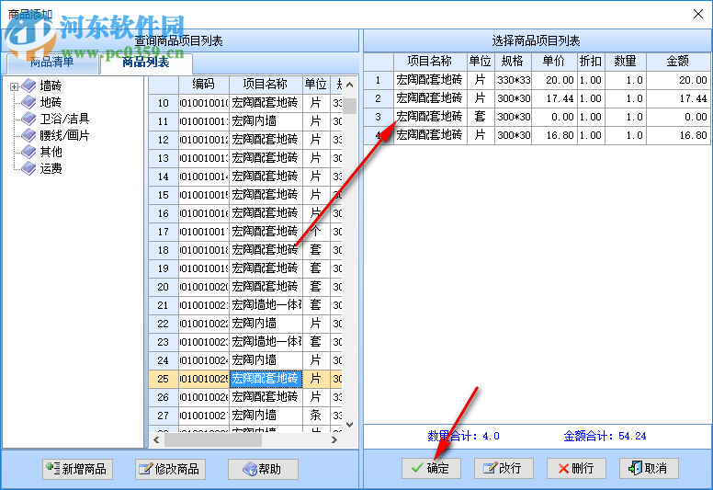Click the exit door icon on 取消
Screen dimensions: 713x490
point(635,468)
